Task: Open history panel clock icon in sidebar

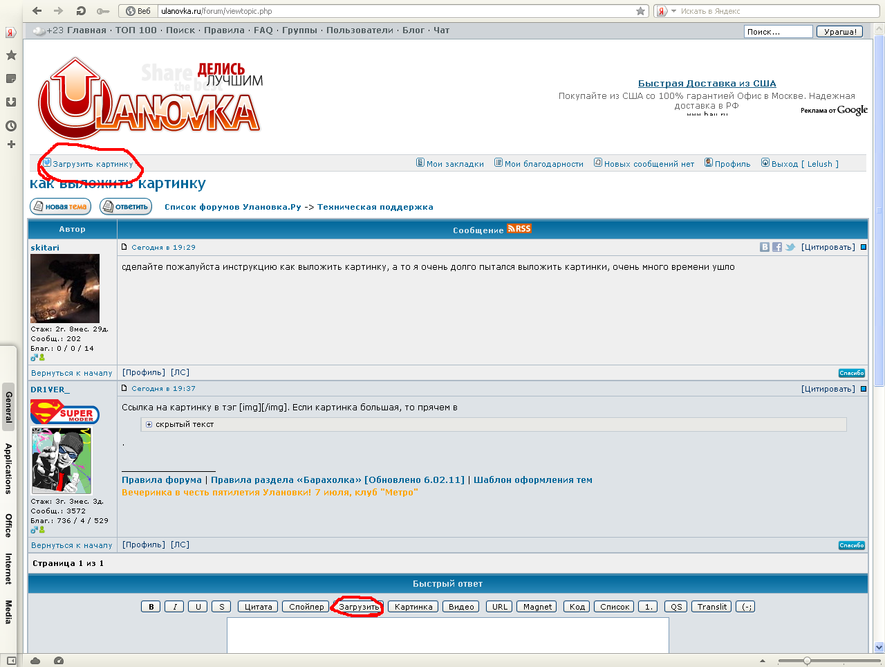Action: (11, 126)
